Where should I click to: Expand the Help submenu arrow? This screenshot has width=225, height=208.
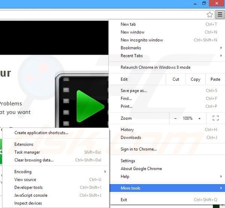pyautogui.click(x=221, y=176)
